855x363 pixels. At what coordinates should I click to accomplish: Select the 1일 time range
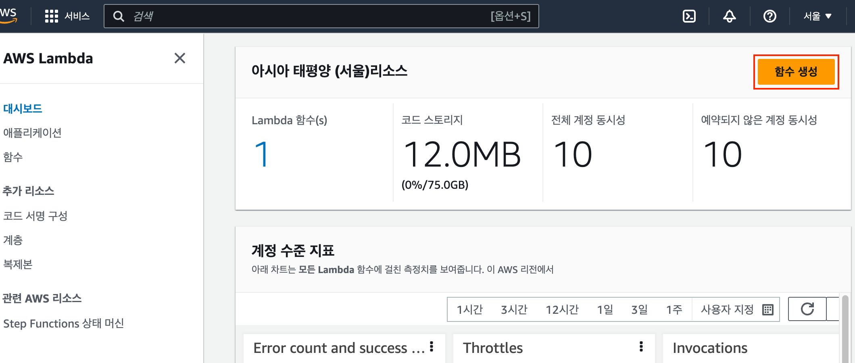click(x=605, y=309)
